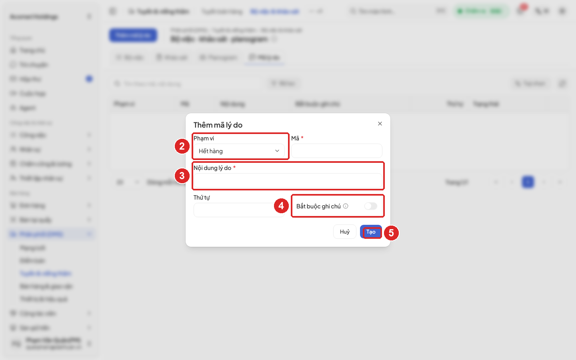Image resolution: width=576 pixels, height=360 pixels.
Task: Toggle the Bắt buộc ghi chú switch
Action: (371, 206)
